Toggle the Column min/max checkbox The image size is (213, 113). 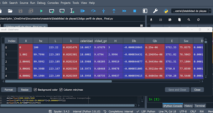click(x=61, y=90)
